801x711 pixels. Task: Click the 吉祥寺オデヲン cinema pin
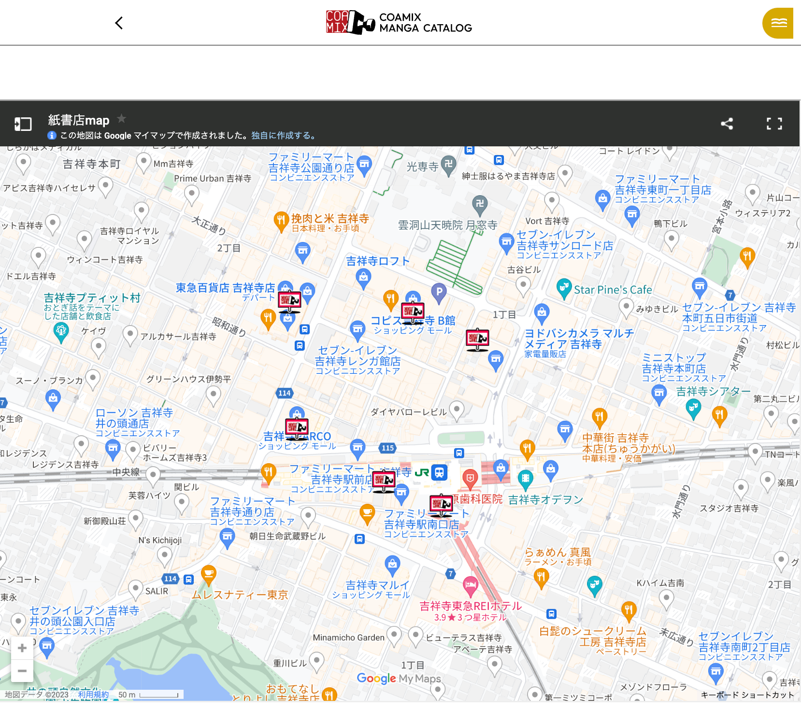(x=525, y=481)
